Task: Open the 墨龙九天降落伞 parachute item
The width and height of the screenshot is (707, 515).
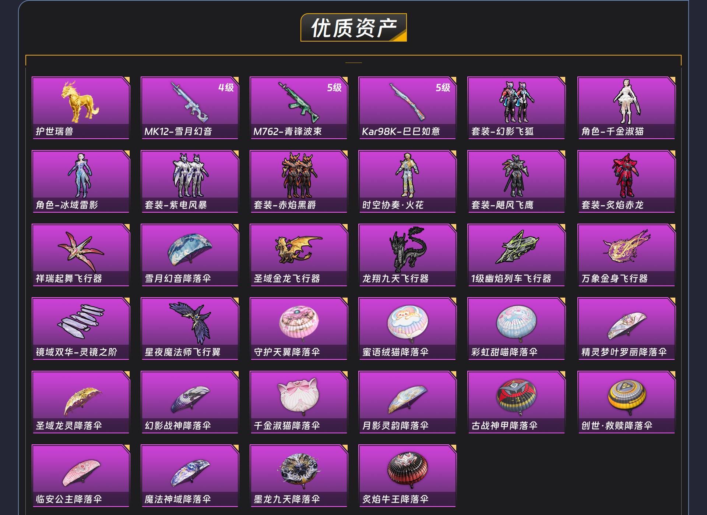Action: 299,476
